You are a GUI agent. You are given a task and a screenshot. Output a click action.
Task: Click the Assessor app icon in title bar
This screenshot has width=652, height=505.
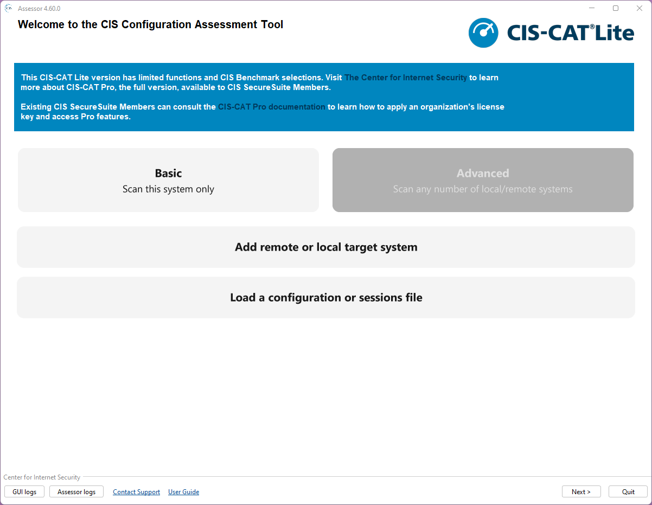point(9,8)
